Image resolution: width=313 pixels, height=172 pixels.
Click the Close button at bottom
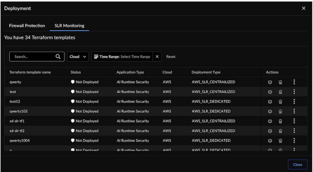pyautogui.click(x=297, y=164)
